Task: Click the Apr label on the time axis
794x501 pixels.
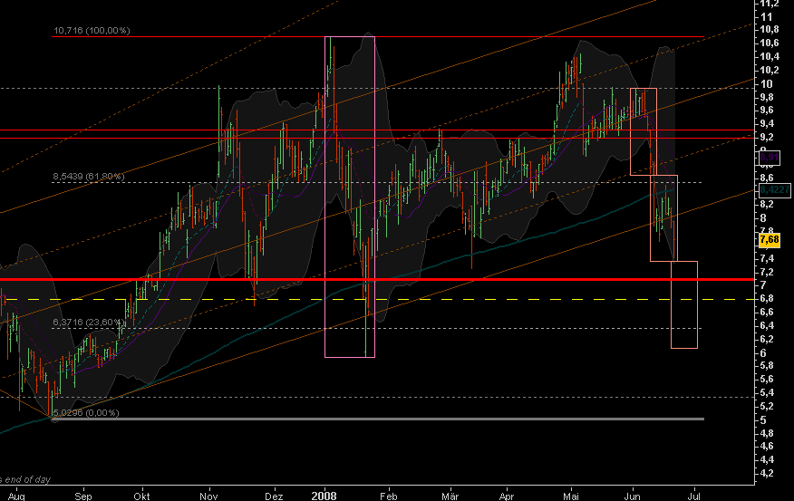Action: tap(507, 496)
